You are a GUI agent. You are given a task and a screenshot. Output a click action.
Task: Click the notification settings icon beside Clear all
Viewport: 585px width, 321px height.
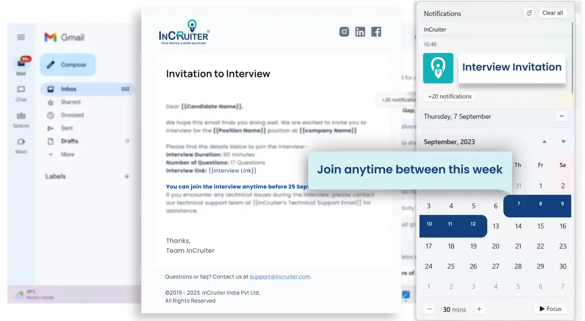click(529, 13)
